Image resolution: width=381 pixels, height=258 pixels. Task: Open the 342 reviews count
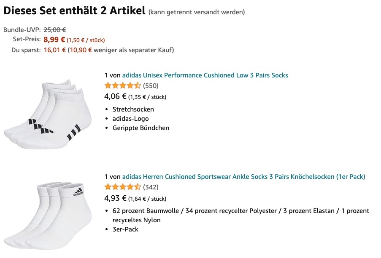151,187
